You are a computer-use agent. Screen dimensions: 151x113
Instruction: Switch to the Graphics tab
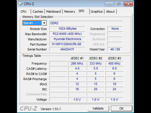point(97,12)
